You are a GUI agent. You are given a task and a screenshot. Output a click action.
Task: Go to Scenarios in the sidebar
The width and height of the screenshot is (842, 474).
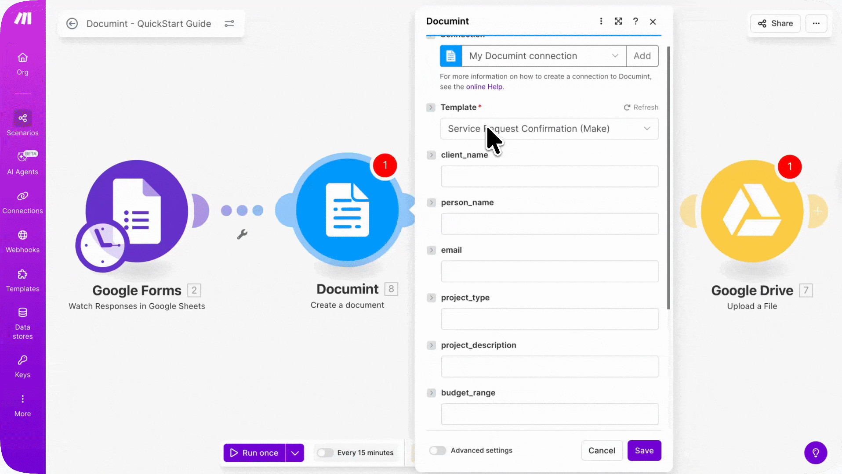pyautogui.click(x=22, y=123)
